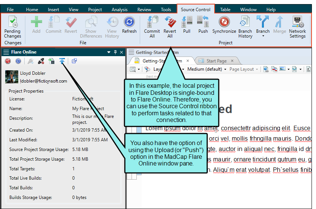Image resolution: width=316 pixels, height=209 pixels.
Task: Toggle auto-hide pin on Flare Online pane
Action: pyautogui.click(x=115, y=52)
